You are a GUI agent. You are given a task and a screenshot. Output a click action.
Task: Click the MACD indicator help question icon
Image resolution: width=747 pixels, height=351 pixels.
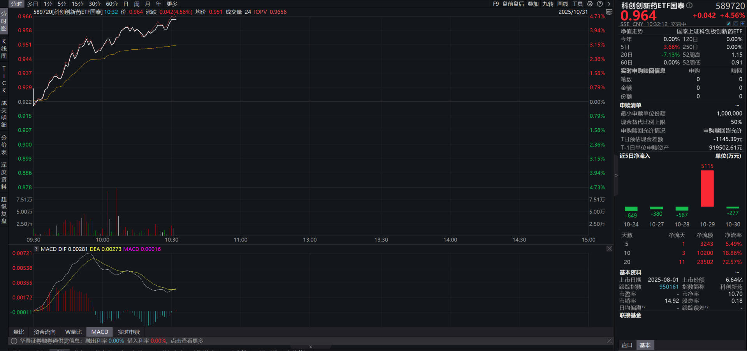[36, 249]
